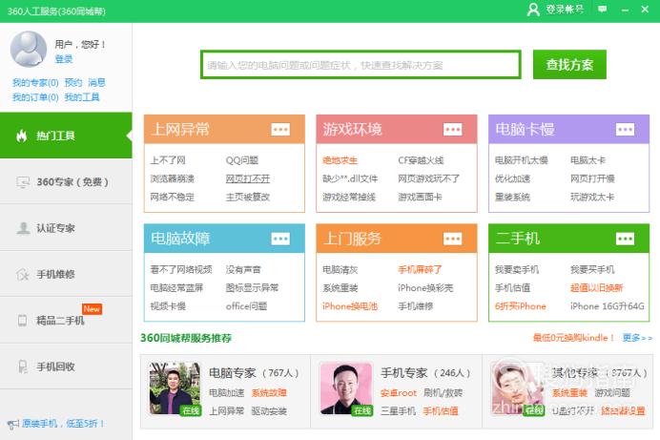This screenshot has width=660, height=440.
Task: Open more options for 电脑故障 card
Action: click(x=280, y=239)
